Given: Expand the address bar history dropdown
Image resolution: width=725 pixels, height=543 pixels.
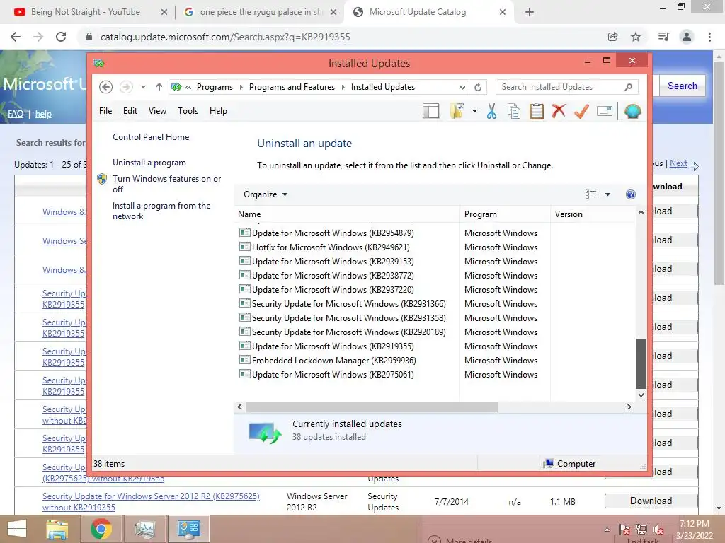Looking at the screenshot, I should point(462,87).
